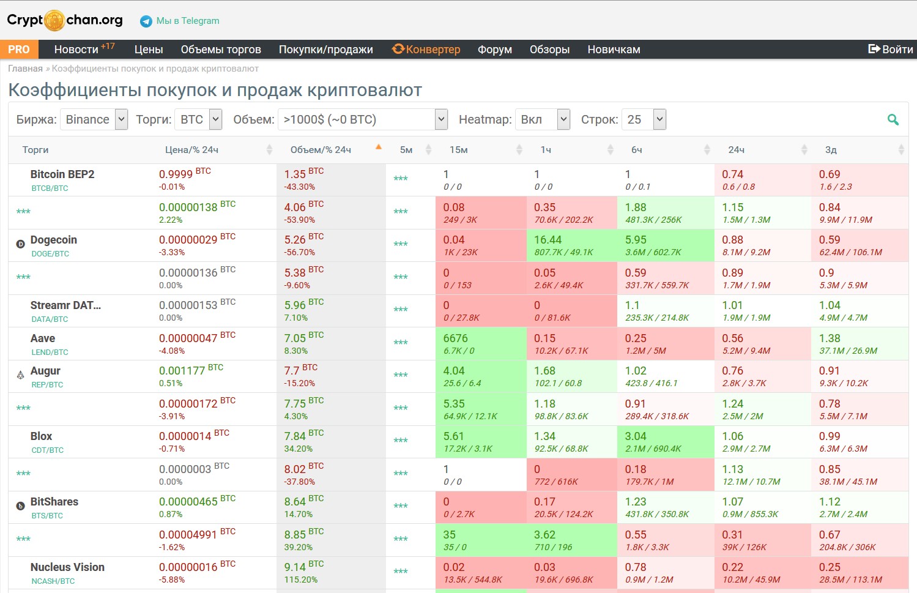Open the Строк 25 dropdown
Viewport: 917px width, 593px height.
click(x=644, y=119)
